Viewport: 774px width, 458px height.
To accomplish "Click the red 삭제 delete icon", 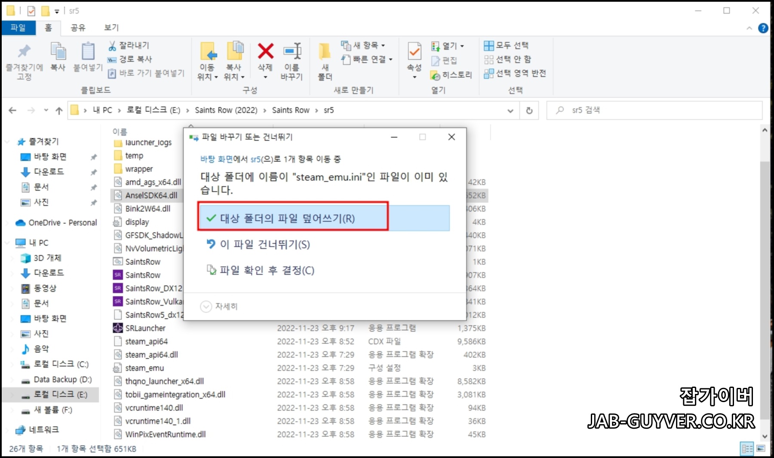I will (265, 51).
